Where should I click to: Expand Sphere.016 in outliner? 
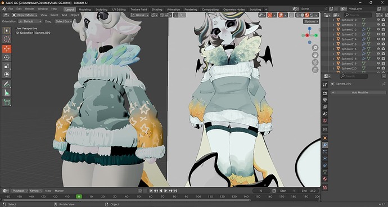tap(333, 49)
